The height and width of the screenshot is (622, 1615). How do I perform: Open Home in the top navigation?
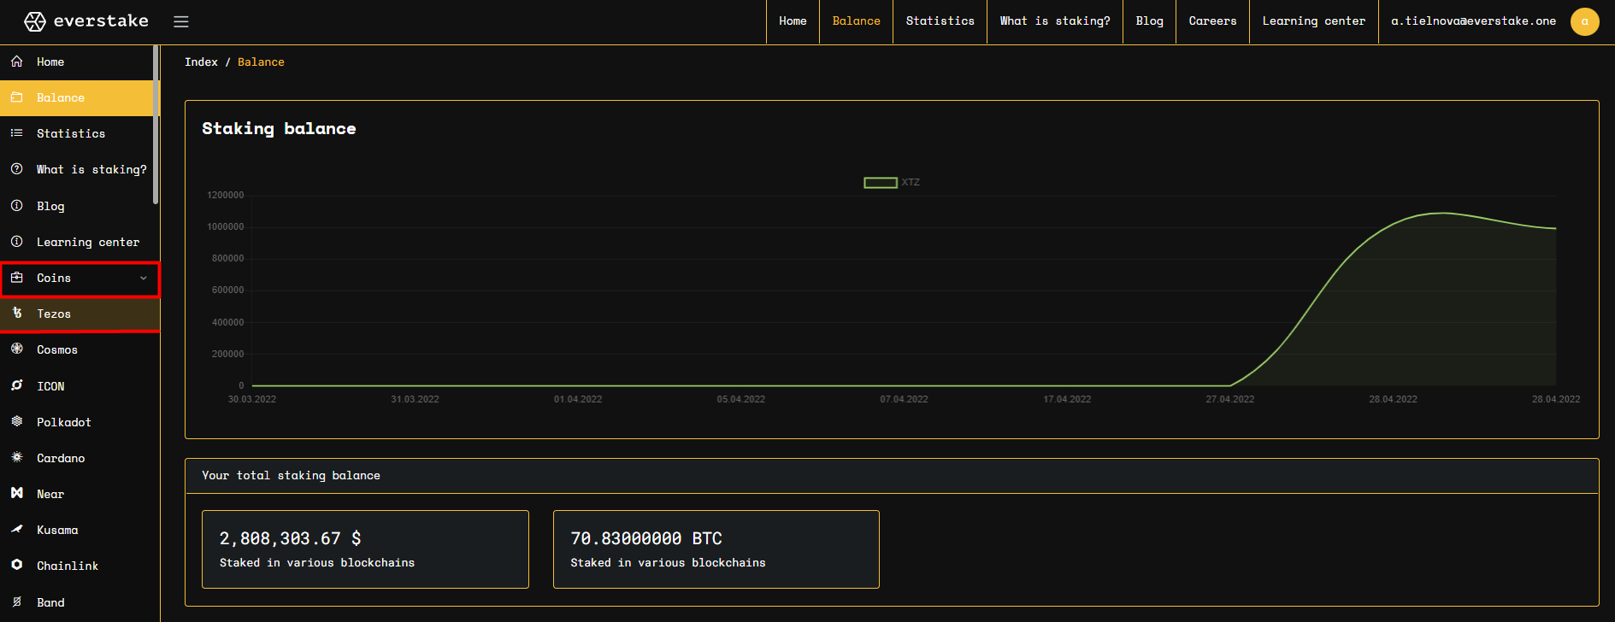793,21
